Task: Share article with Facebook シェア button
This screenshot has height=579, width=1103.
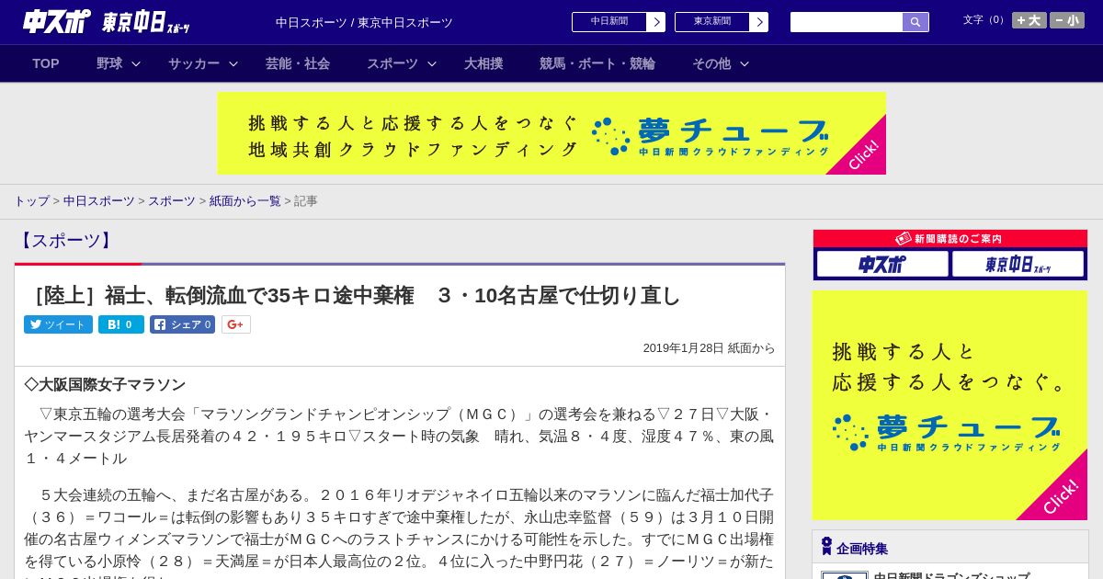Action: tap(182, 324)
